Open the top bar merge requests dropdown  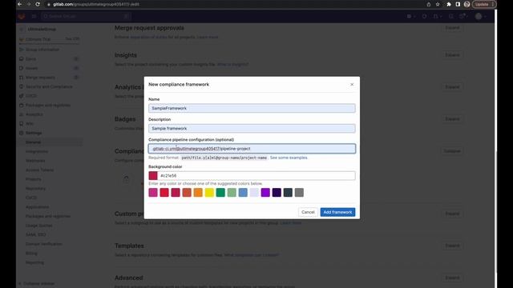[x=438, y=16]
